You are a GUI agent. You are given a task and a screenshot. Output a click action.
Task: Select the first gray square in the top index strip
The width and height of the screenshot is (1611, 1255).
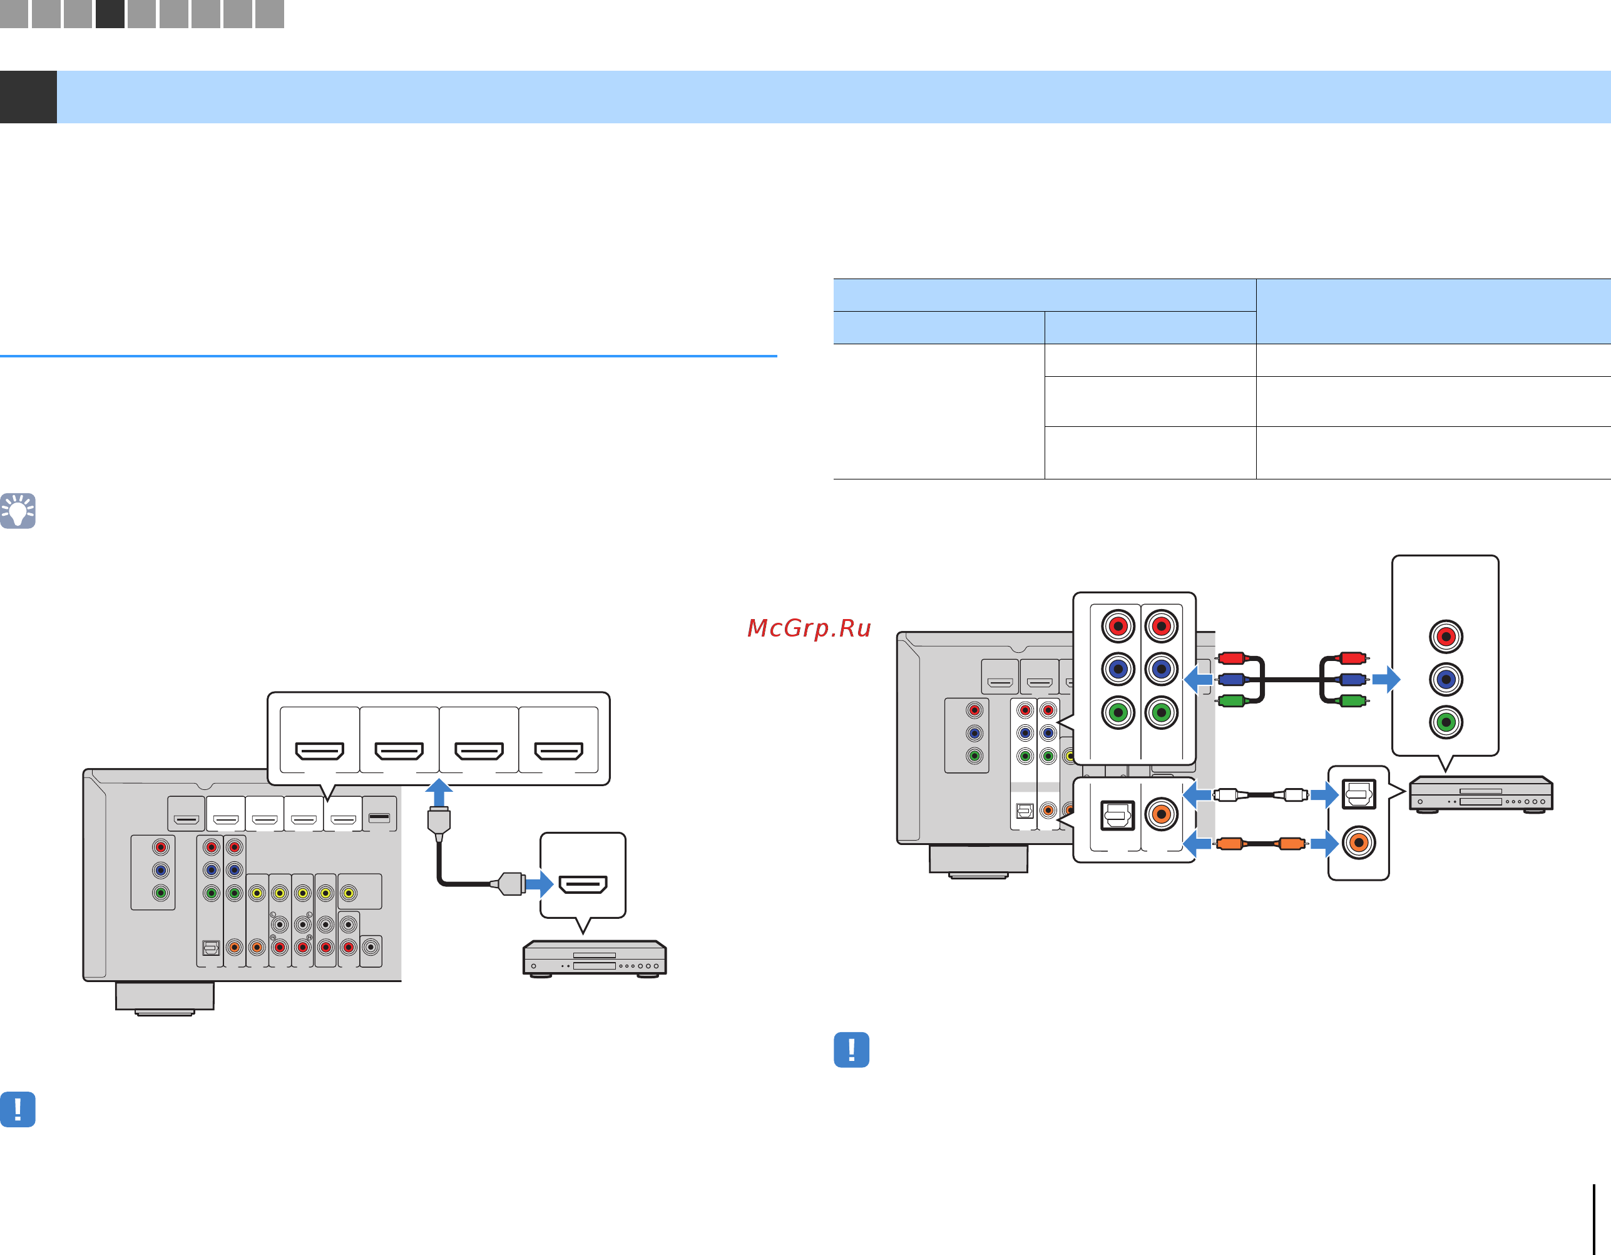(14, 13)
